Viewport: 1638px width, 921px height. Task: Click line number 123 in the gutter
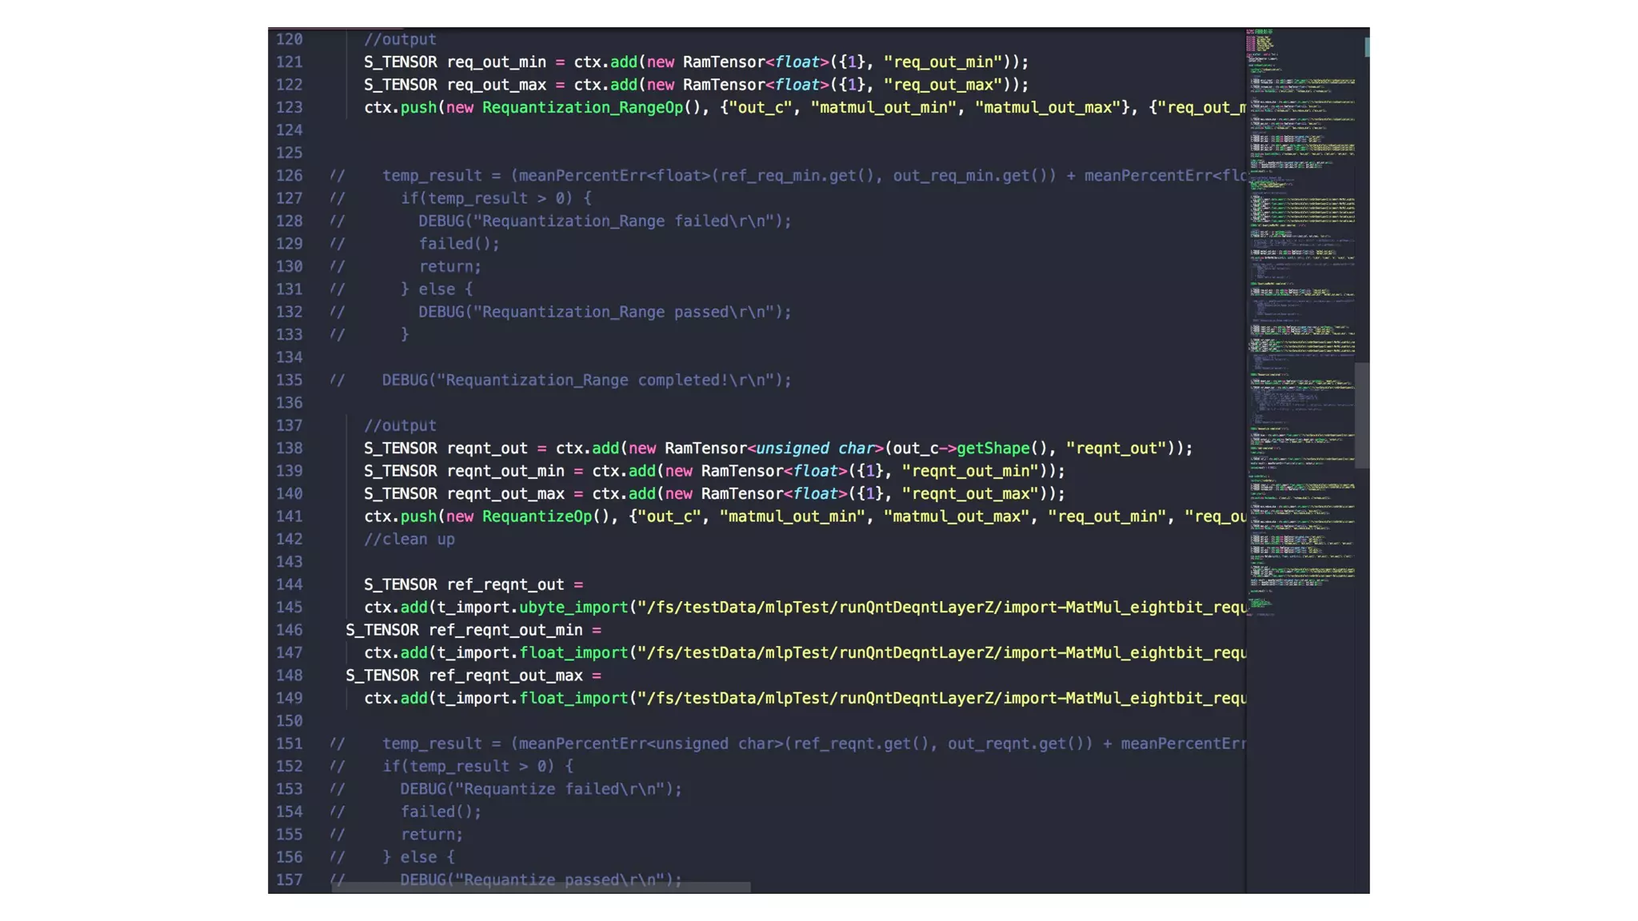(x=290, y=107)
